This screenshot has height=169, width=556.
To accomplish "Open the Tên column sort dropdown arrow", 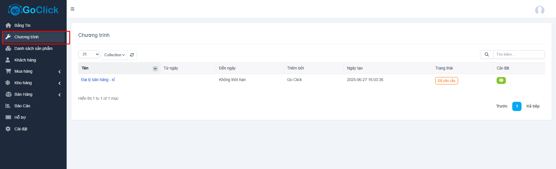I will [155, 68].
